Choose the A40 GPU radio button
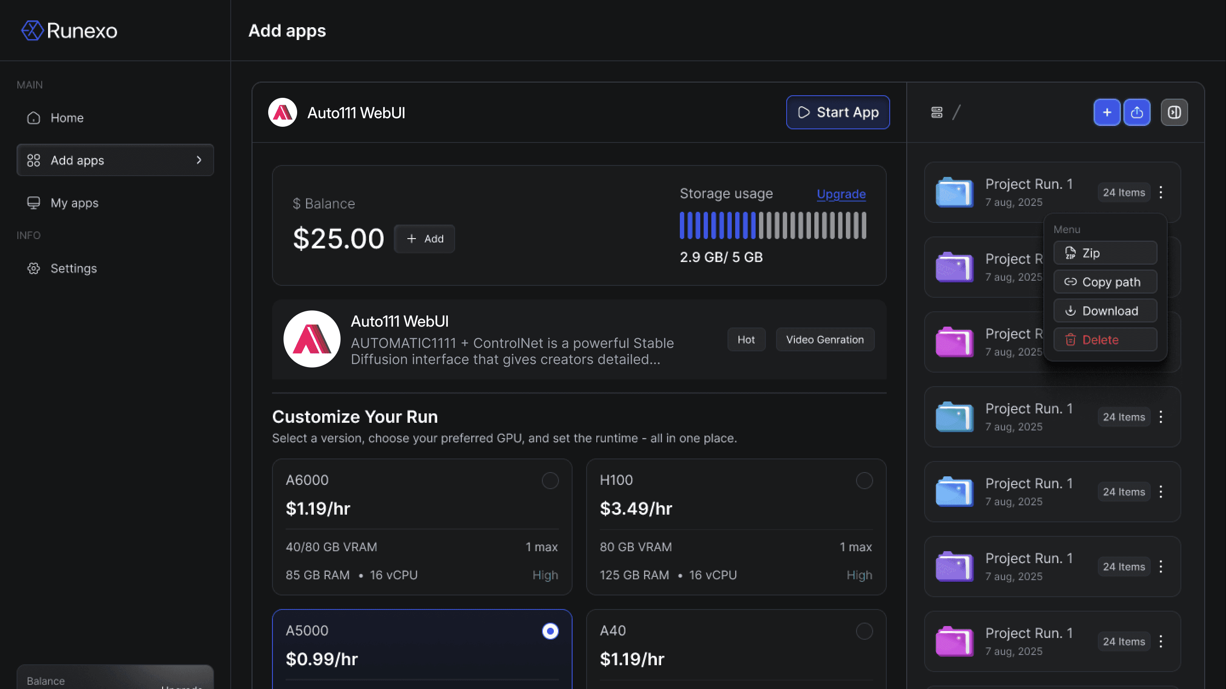Viewport: 1226px width, 689px height. 864,631
